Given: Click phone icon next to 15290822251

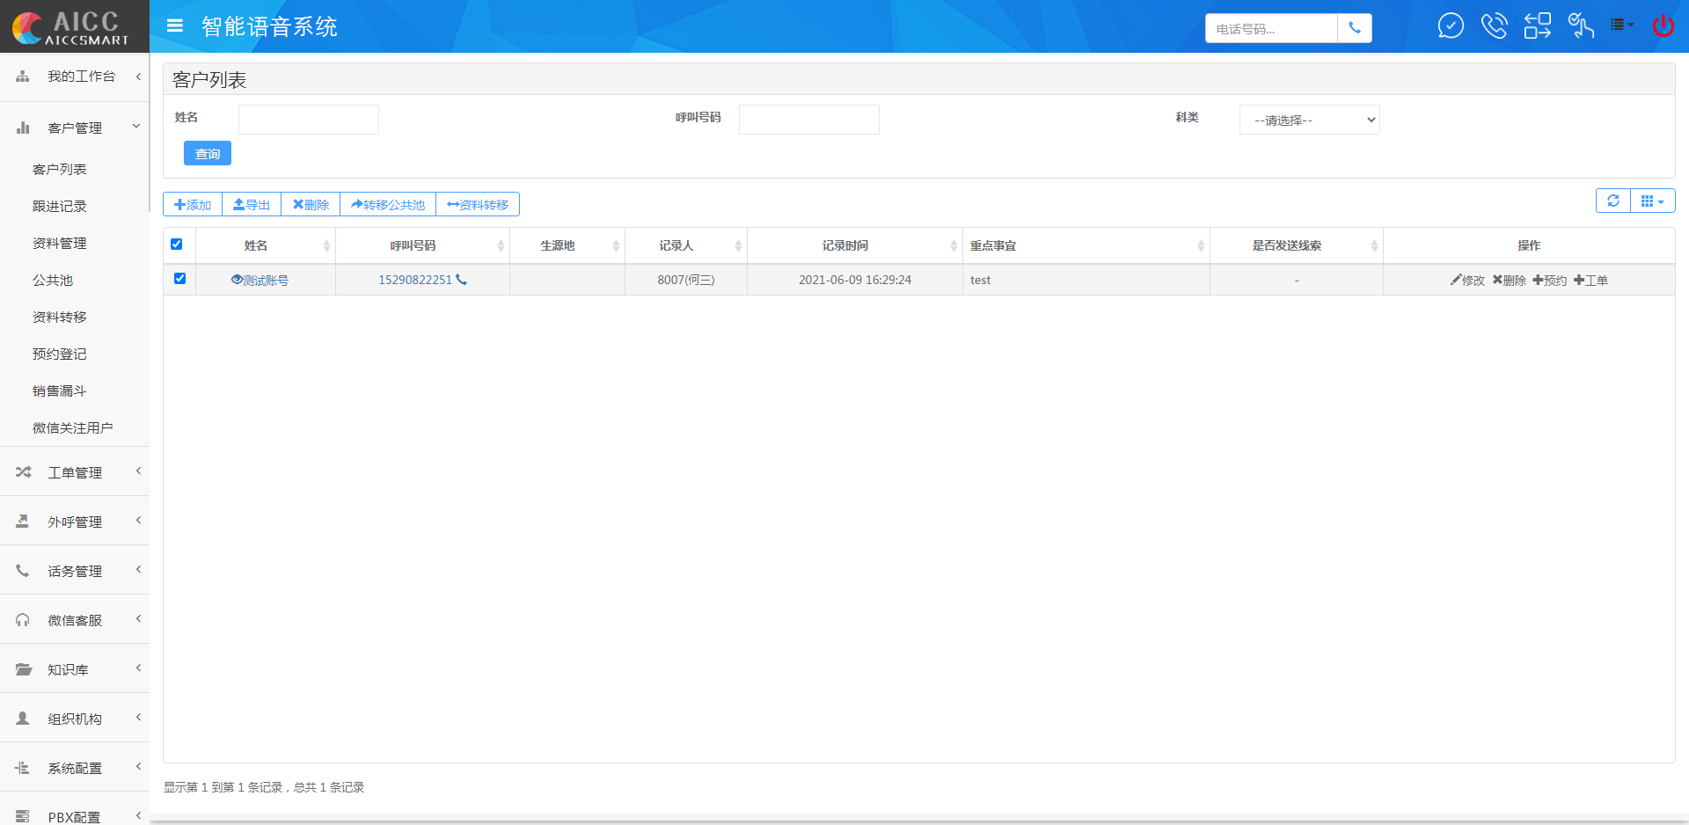Looking at the screenshot, I should pos(462,280).
